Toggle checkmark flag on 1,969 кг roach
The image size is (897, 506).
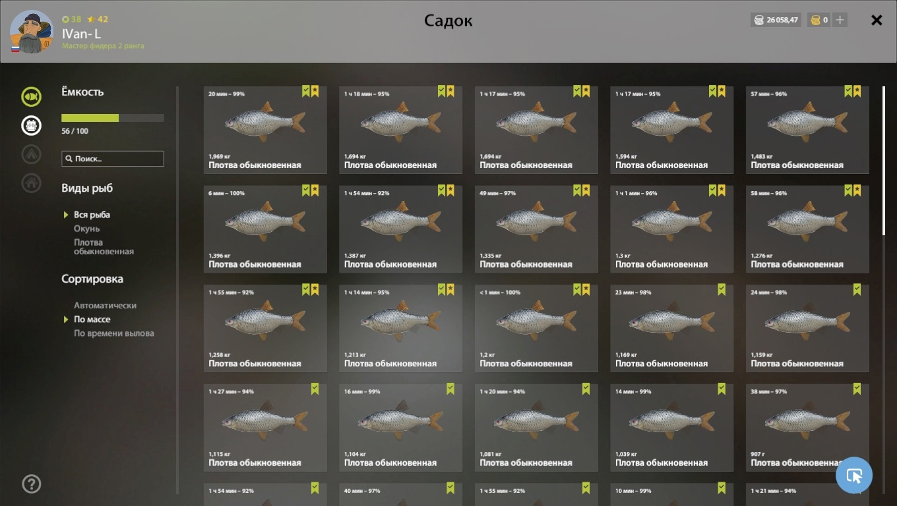point(306,91)
